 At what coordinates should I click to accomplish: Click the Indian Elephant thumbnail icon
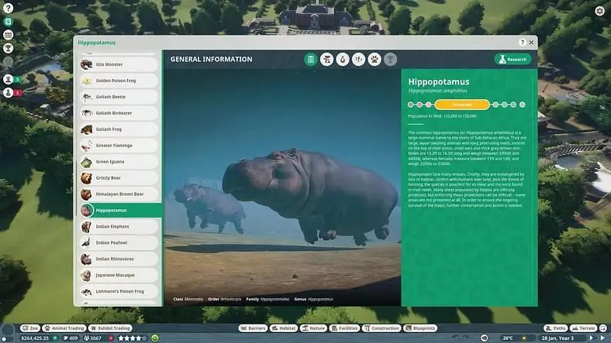[x=87, y=226]
